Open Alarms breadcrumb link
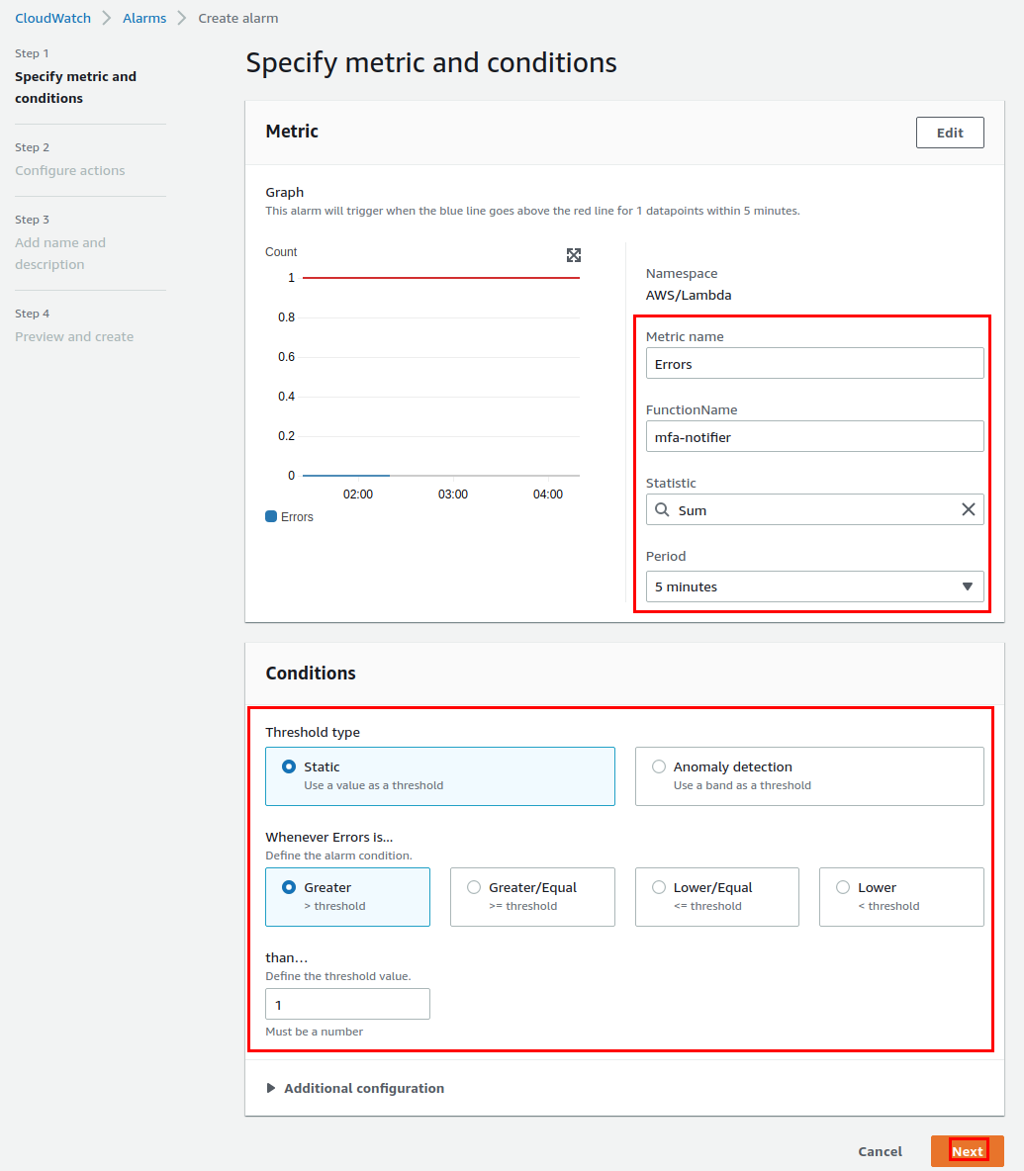1024x1171 pixels. pyautogui.click(x=144, y=18)
